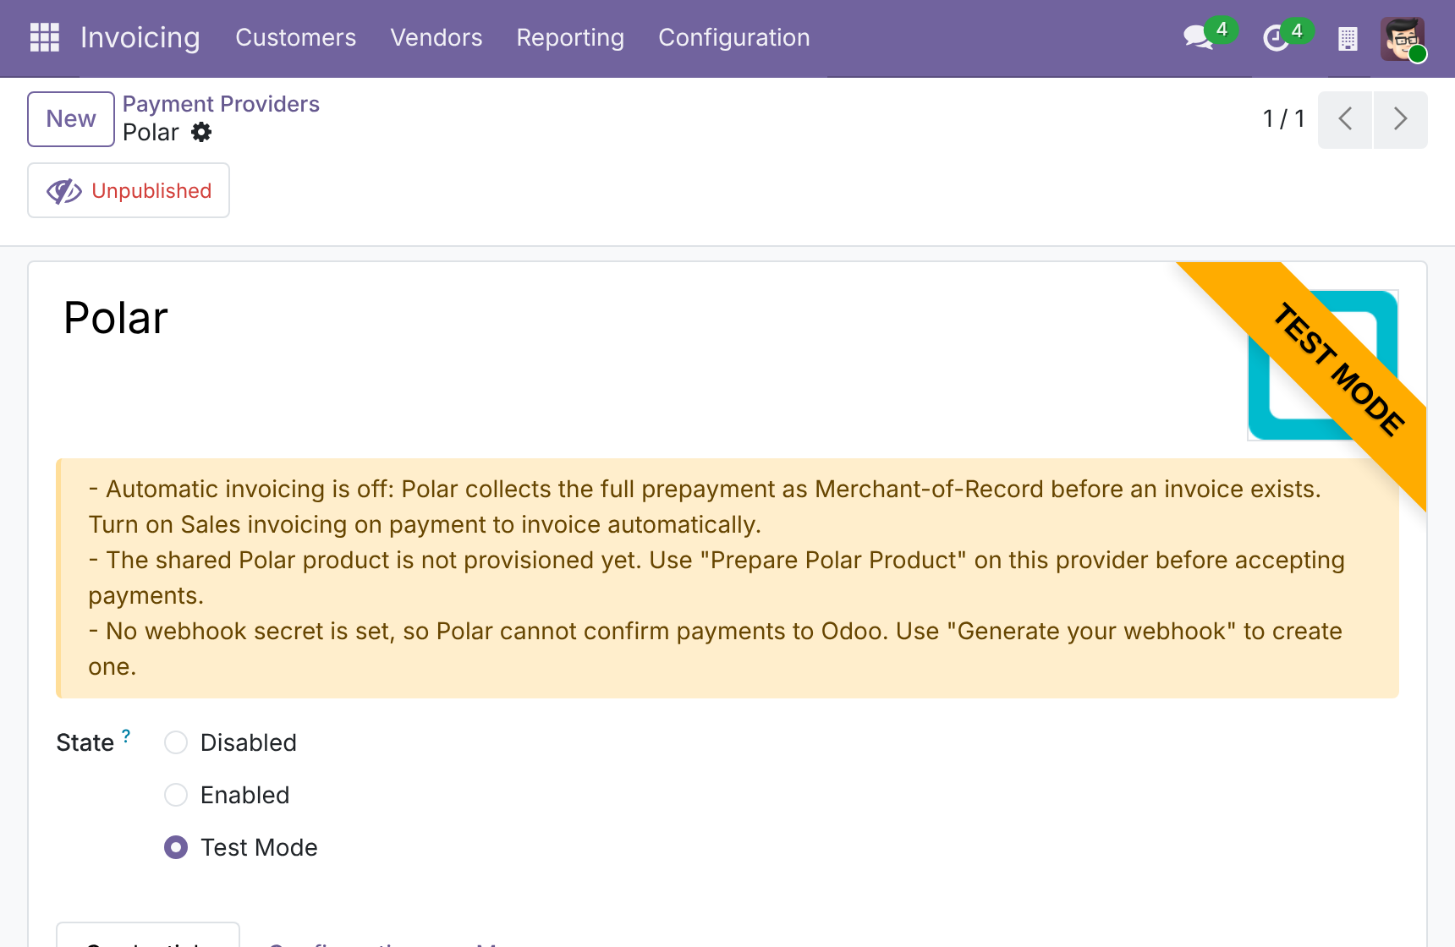Expand the Vendors menu
Viewport: 1455px width, 947px height.
pyautogui.click(x=436, y=37)
